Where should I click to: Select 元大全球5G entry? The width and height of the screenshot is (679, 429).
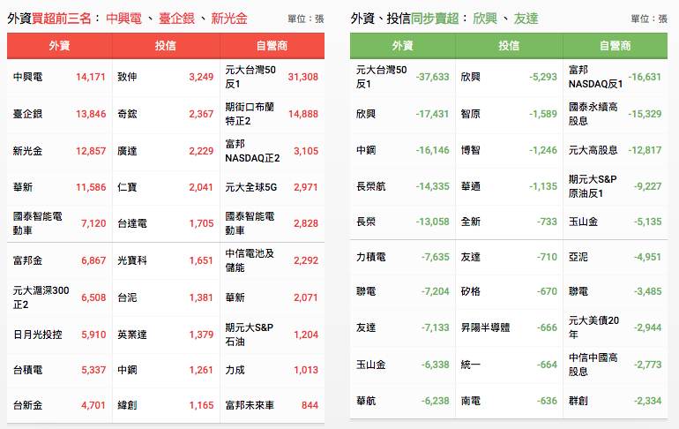[x=251, y=187]
